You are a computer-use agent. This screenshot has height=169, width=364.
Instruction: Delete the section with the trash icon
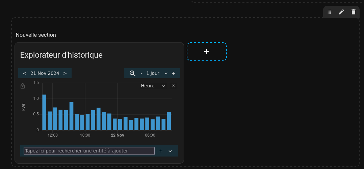click(353, 12)
